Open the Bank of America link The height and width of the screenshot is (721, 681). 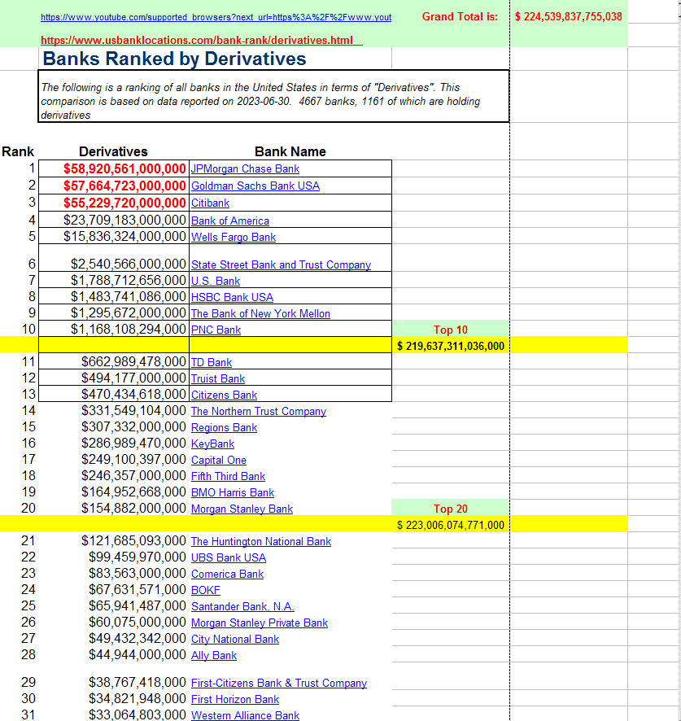230,221
